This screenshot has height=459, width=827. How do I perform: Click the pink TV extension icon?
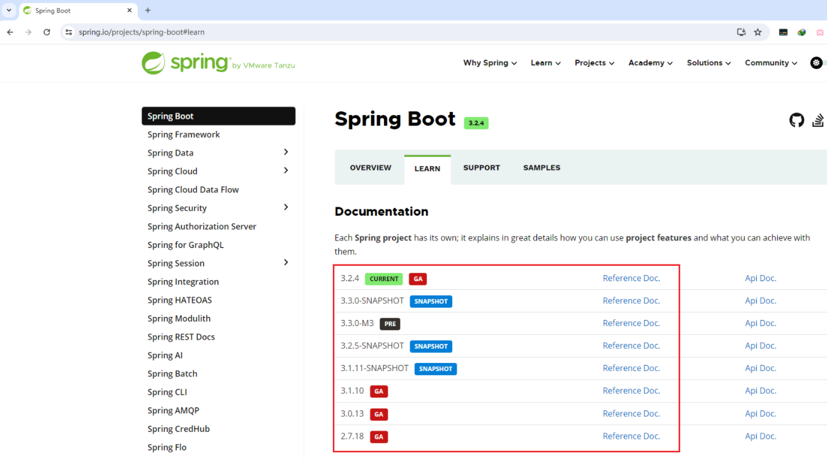tap(820, 31)
